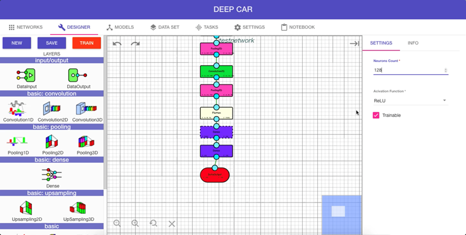This screenshot has height=235, width=466.
Task: Add a DataInput layer icon
Action: 26,75
